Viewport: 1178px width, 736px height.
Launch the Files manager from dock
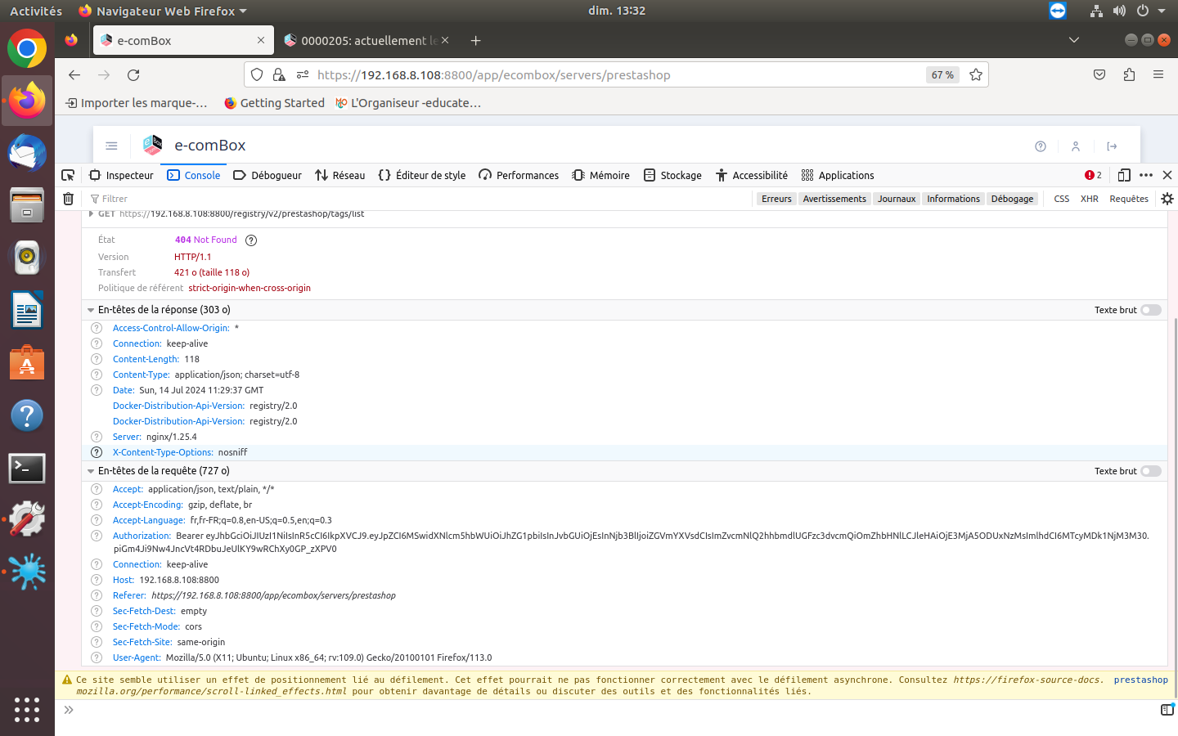pos(27,205)
